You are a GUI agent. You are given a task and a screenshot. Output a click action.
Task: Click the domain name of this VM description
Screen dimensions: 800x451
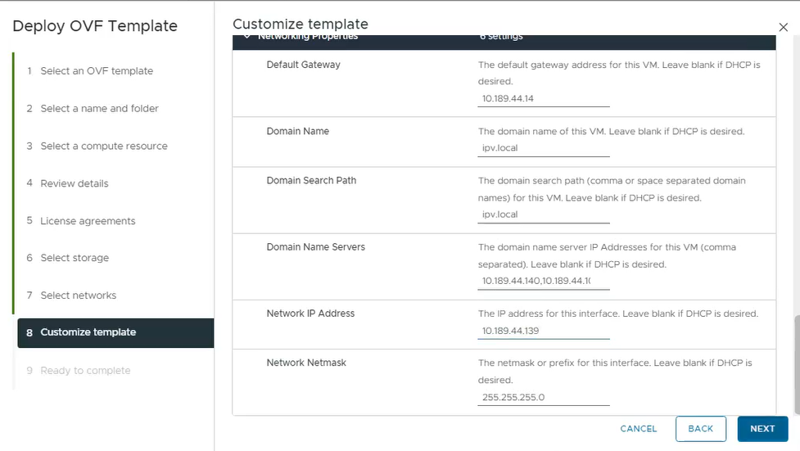coord(611,132)
